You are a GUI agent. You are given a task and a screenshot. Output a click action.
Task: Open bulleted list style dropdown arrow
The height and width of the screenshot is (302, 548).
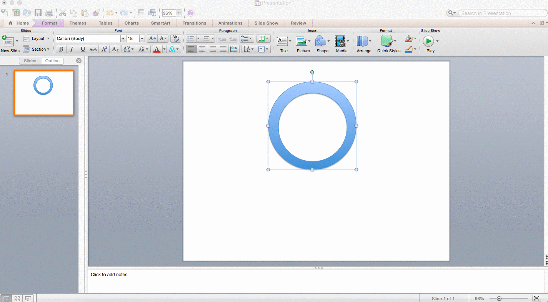(x=198, y=38)
